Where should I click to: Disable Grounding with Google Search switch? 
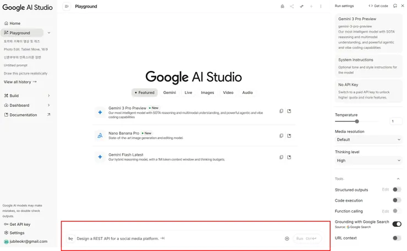click(x=397, y=224)
